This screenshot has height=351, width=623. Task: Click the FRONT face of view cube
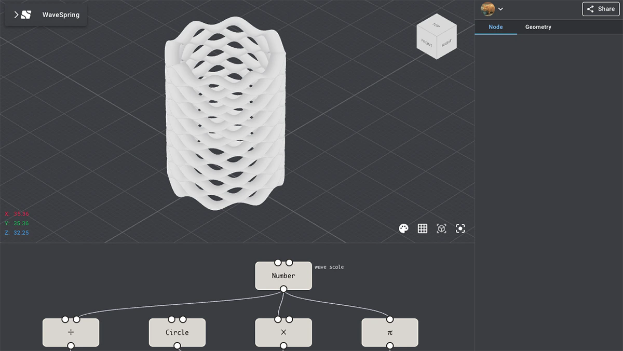pyautogui.click(x=426, y=43)
